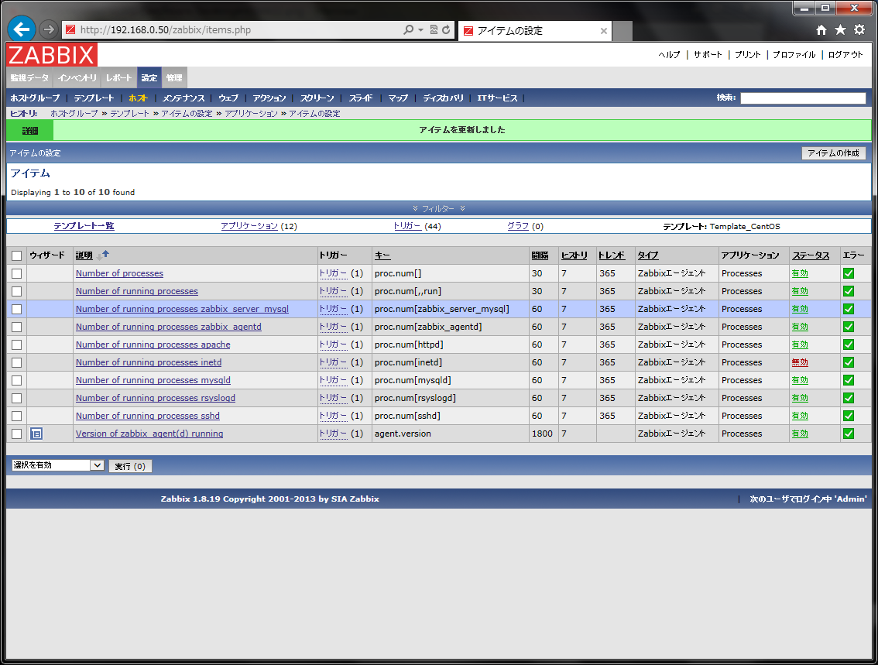Refresh the page using the reload icon

(446, 29)
